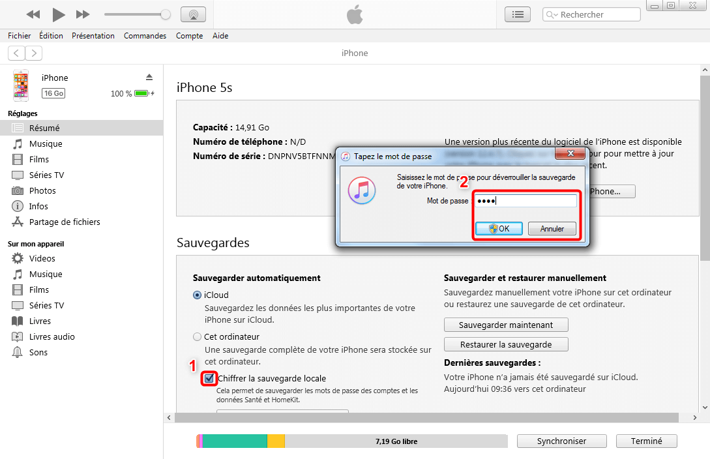Image resolution: width=710 pixels, height=459 pixels.
Task: Click the teal segment of storage bar
Action: [x=235, y=441]
